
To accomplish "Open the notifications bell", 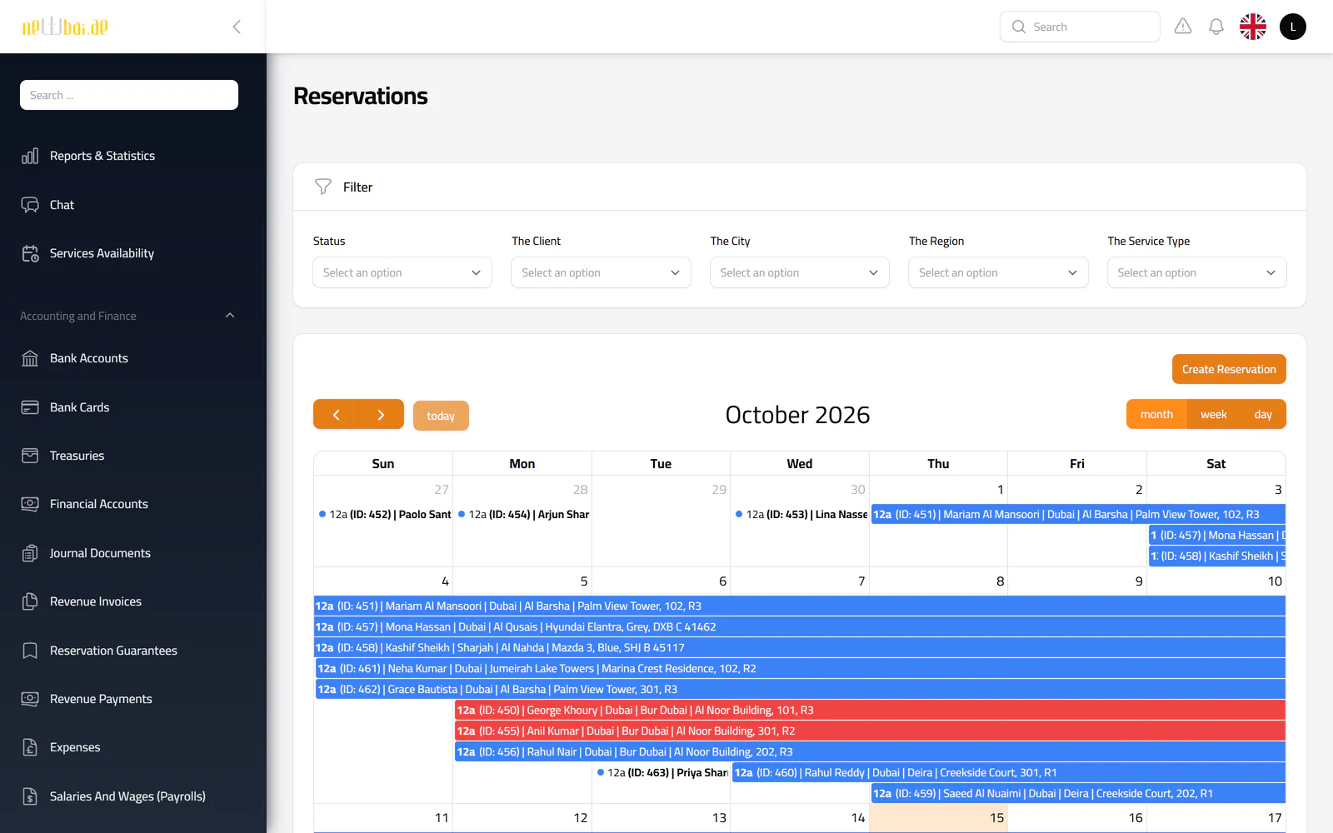I will pyautogui.click(x=1216, y=27).
